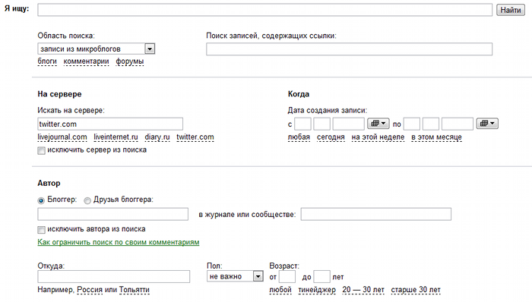Set date to "на этой неделе"
This screenshot has width=532, height=302.
(x=378, y=137)
